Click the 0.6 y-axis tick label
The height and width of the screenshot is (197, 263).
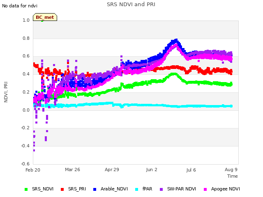tap(26, 56)
